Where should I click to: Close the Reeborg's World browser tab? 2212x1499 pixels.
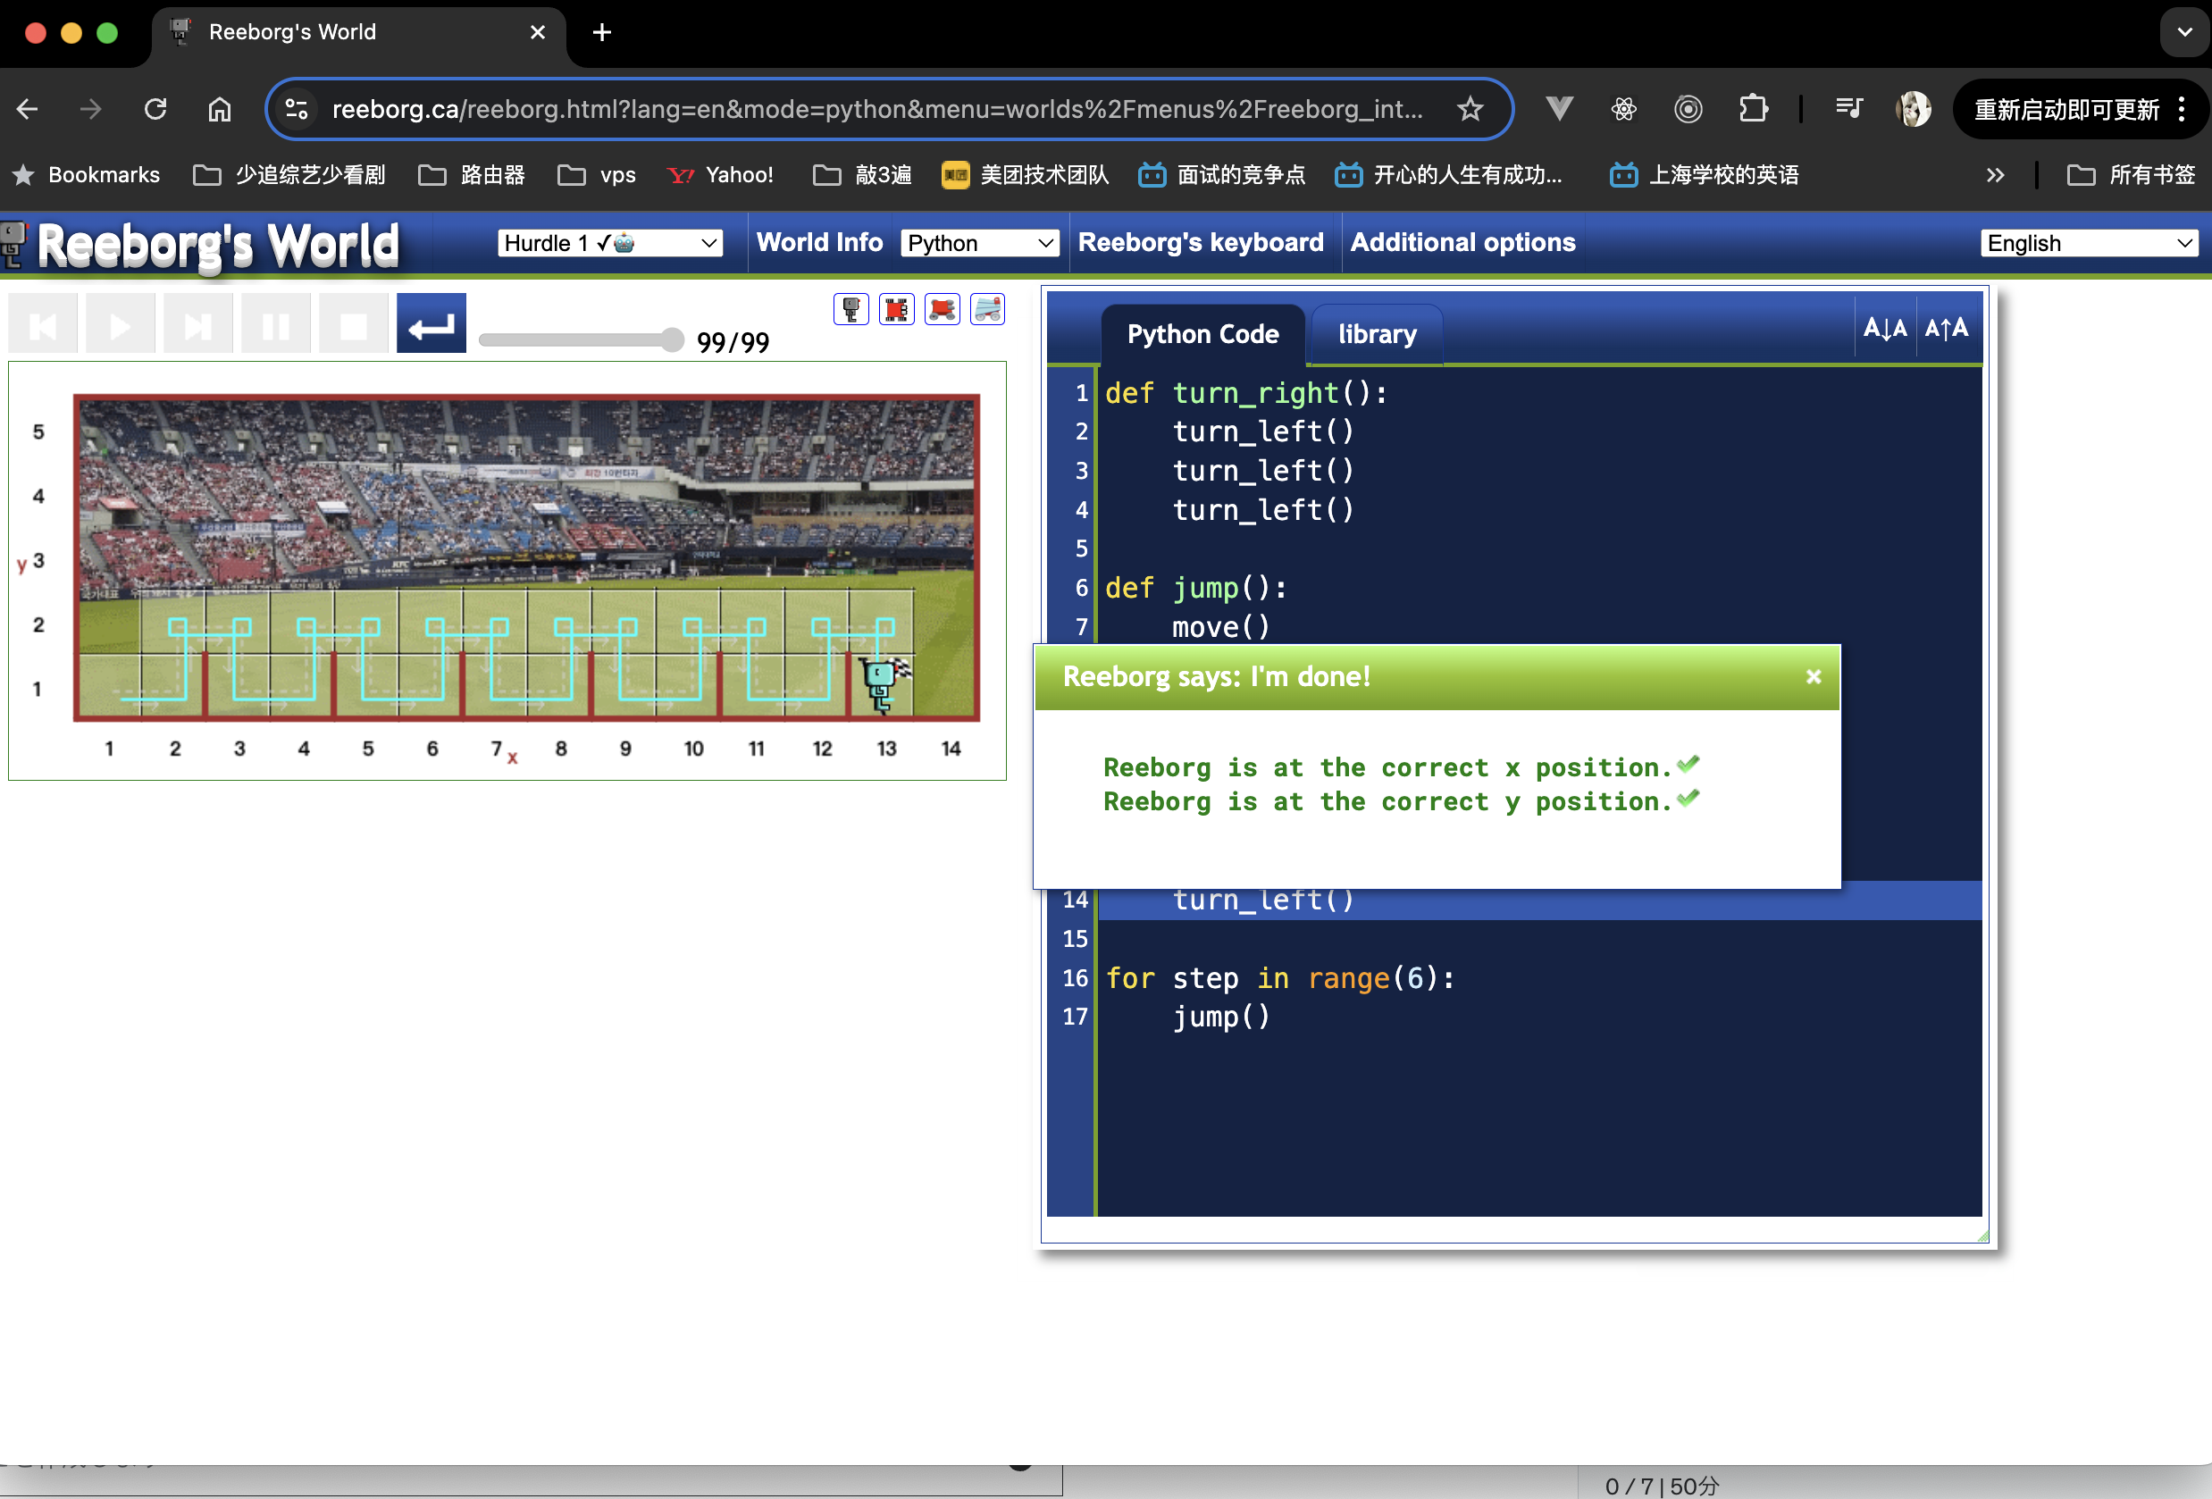point(538,32)
